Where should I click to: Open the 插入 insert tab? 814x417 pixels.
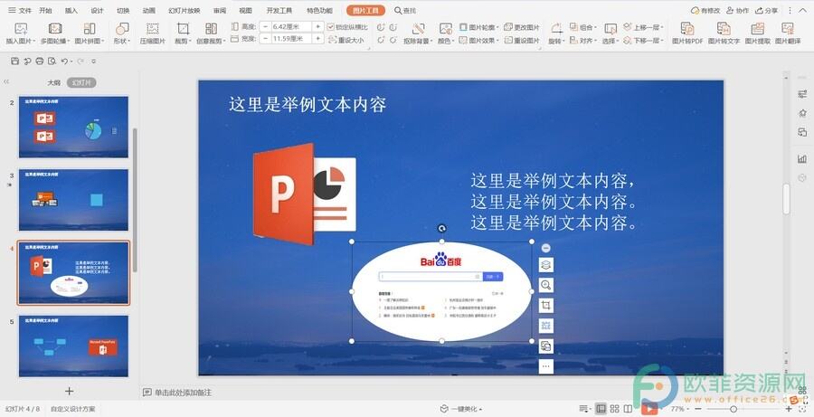[x=71, y=10]
